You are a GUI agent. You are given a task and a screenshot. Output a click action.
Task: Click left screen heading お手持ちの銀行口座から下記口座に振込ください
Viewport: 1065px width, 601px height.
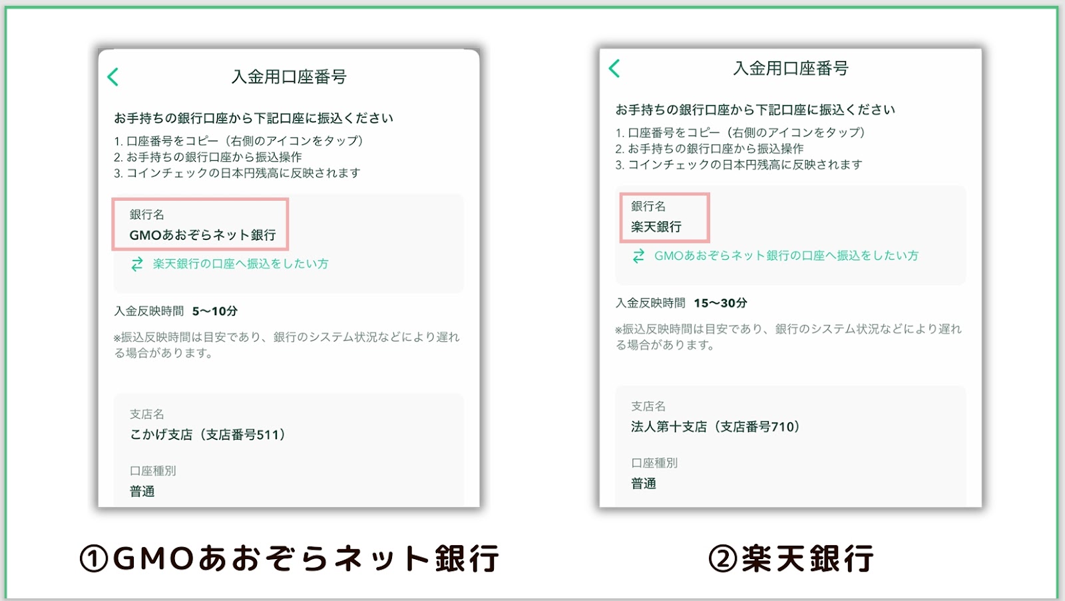[254, 118]
